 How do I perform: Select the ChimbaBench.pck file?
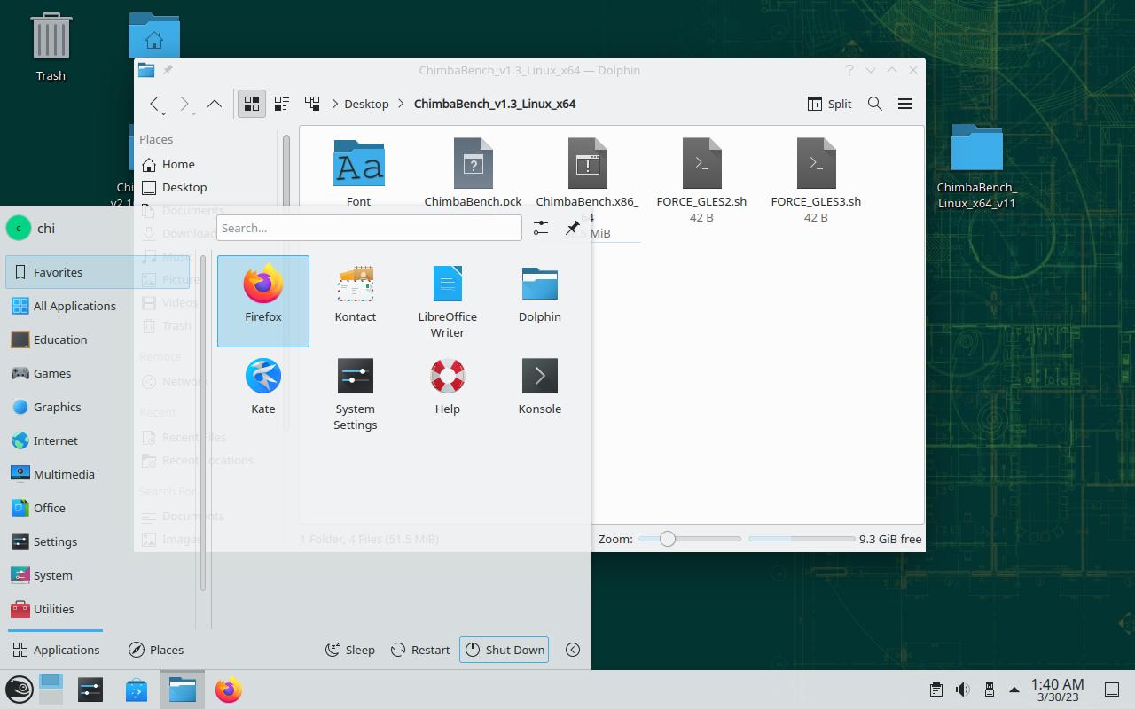point(474,174)
